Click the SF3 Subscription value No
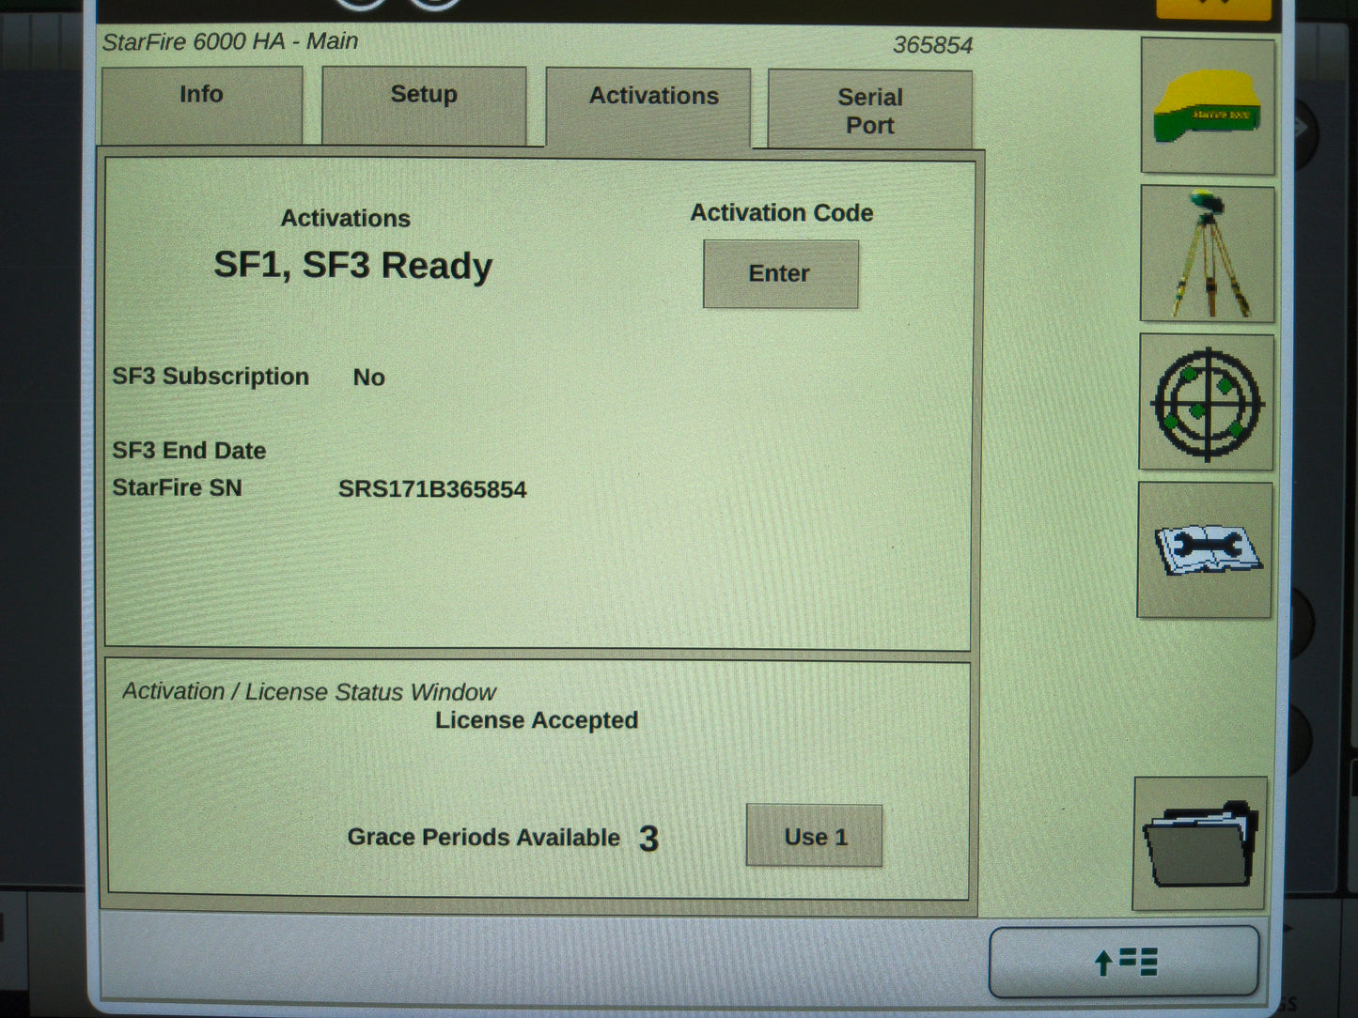This screenshot has width=1358, height=1018. 368,378
